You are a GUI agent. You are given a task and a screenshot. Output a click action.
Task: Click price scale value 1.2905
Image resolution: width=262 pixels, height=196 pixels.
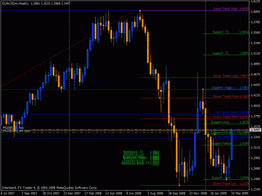[x=256, y=158]
